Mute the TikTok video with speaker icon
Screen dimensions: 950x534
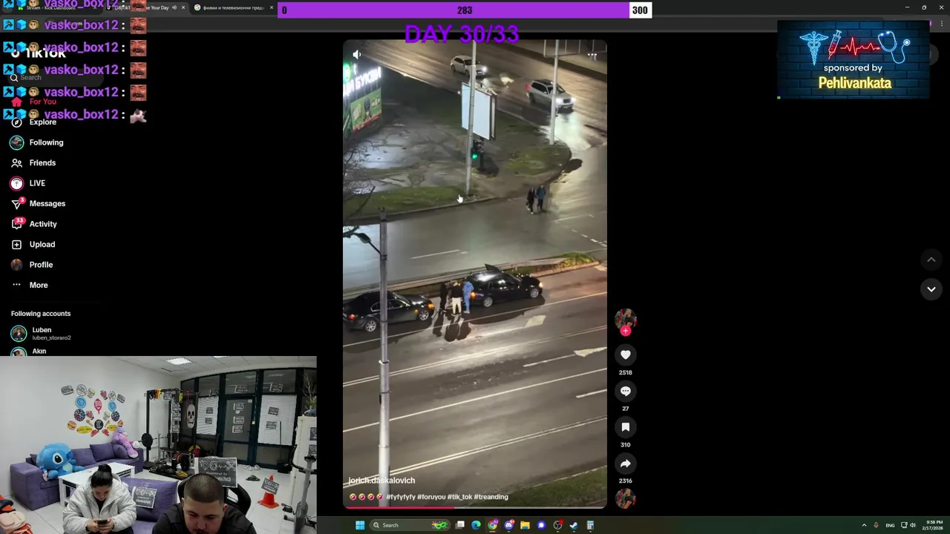[x=357, y=54]
